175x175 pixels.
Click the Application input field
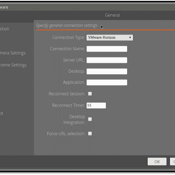(x=107, y=82)
